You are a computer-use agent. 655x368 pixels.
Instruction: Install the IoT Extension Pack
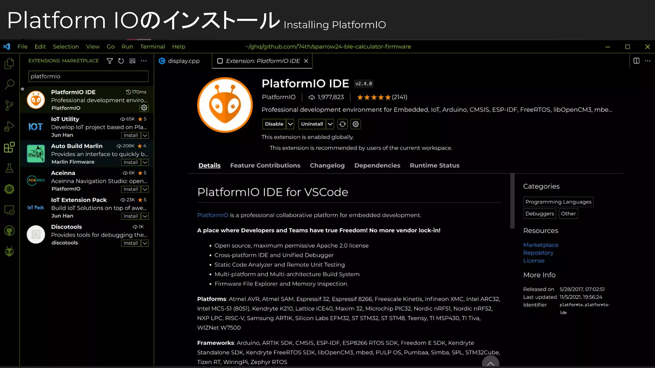(x=131, y=216)
